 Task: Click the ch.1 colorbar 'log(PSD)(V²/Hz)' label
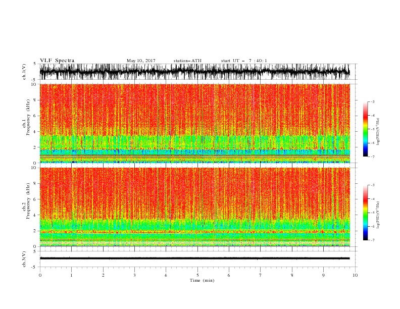(378, 132)
